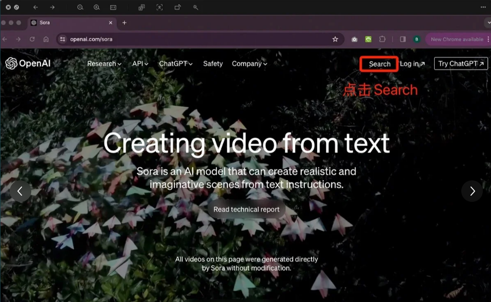Click the OpenAI logo
Screen dimensions: 491x302
(28, 63)
